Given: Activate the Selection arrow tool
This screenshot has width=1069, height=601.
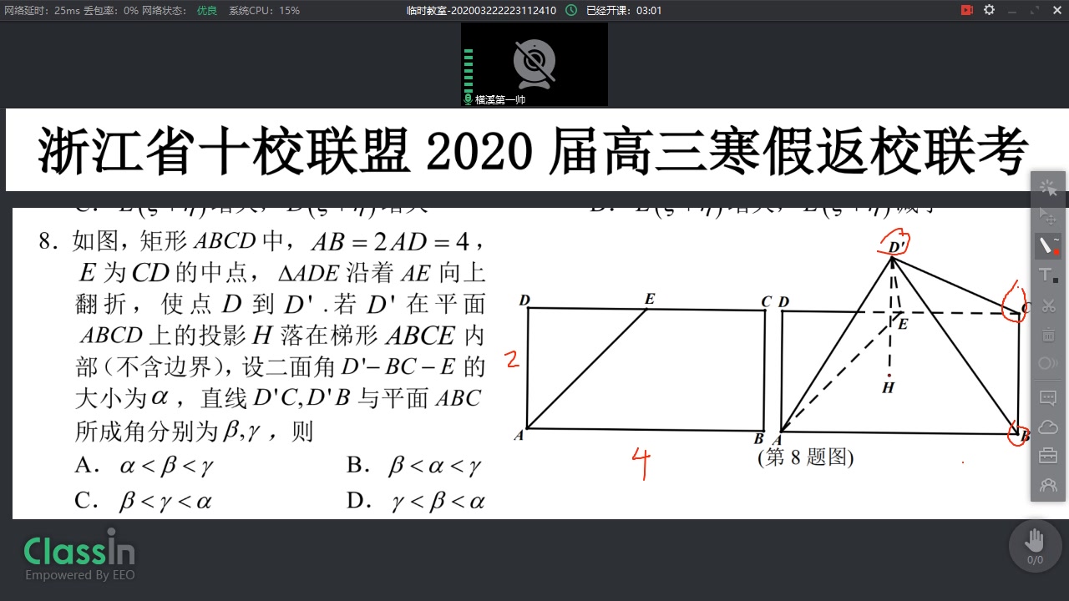Looking at the screenshot, I should (1046, 215).
